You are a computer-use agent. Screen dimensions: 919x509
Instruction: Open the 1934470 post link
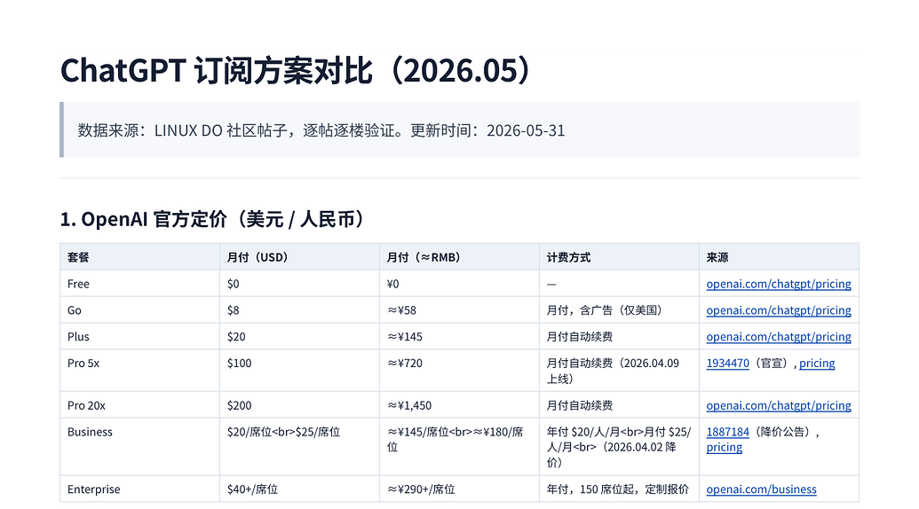click(727, 363)
